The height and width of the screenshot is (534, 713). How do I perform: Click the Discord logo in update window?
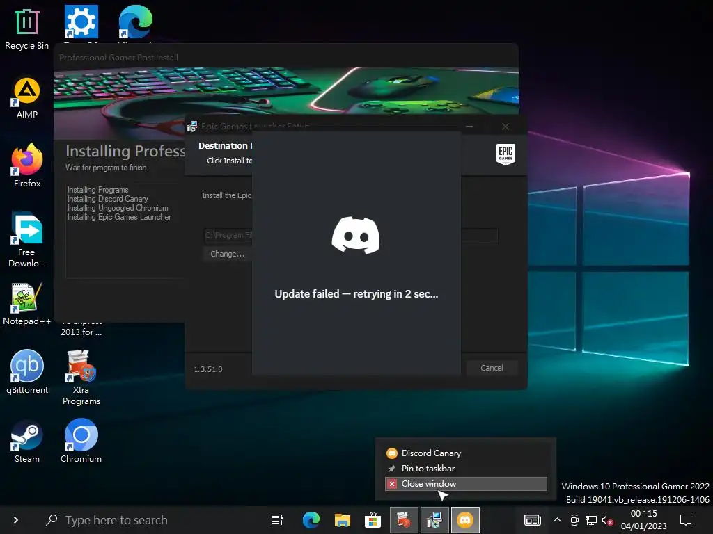tap(356, 235)
